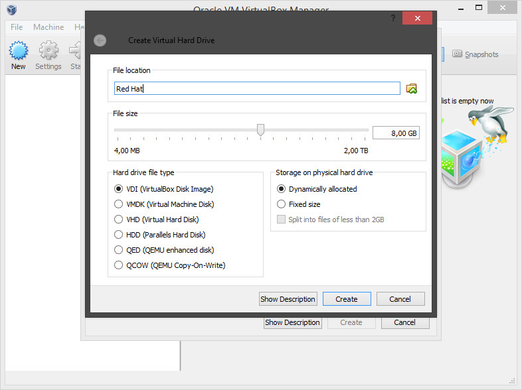Click the help question mark in dialog title bar

(393, 18)
